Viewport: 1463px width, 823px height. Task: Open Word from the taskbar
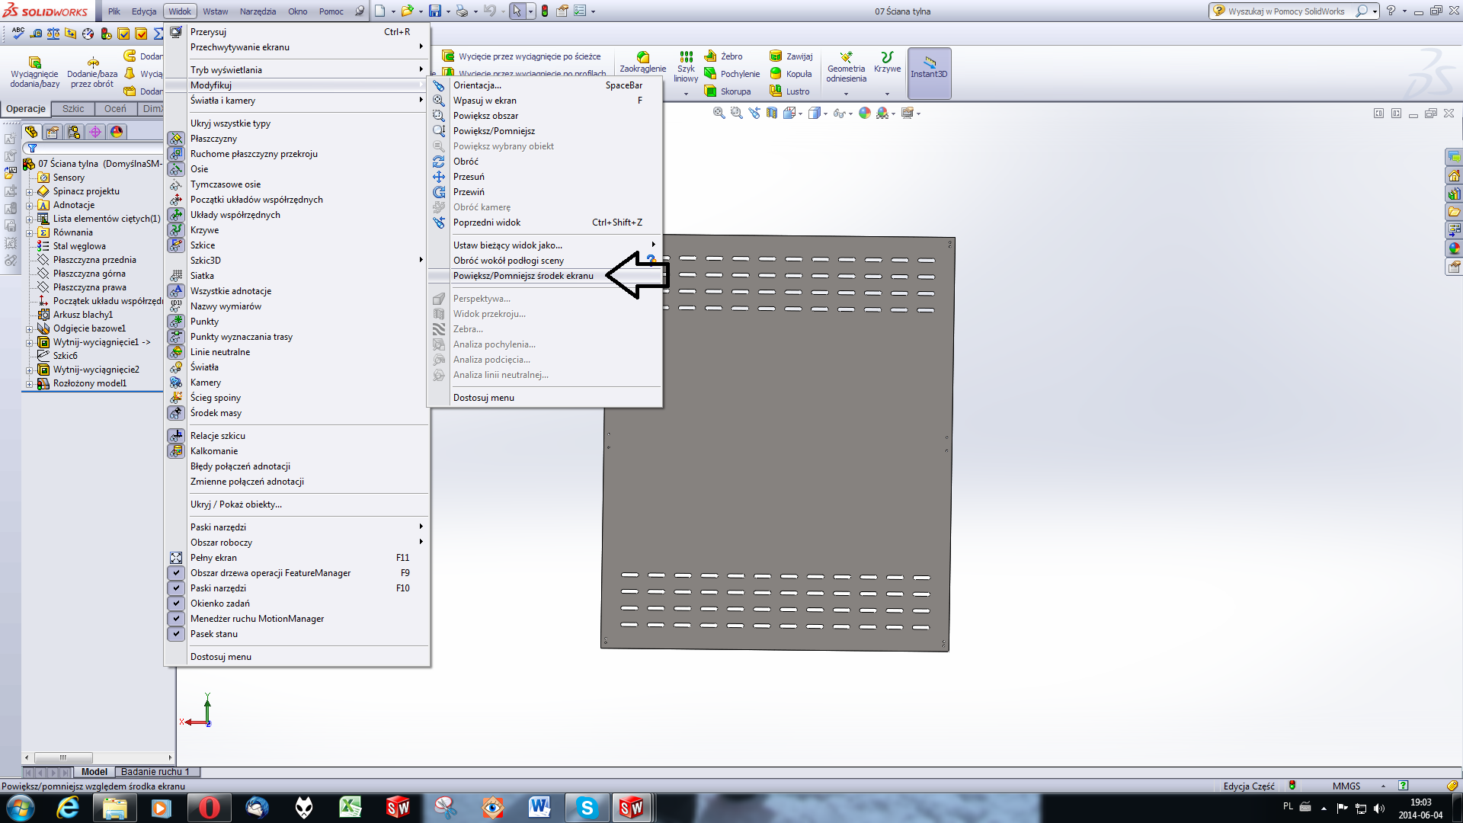539,808
